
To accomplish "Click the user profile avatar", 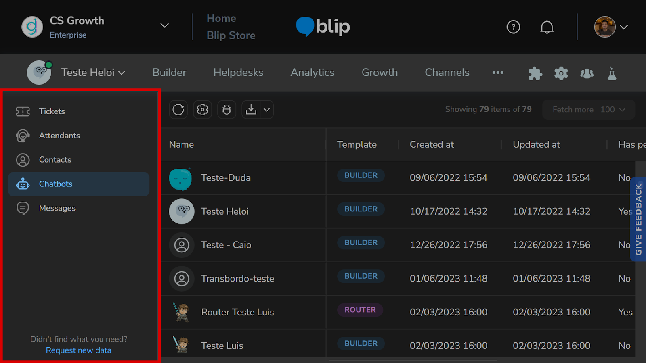I will pos(604,27).
